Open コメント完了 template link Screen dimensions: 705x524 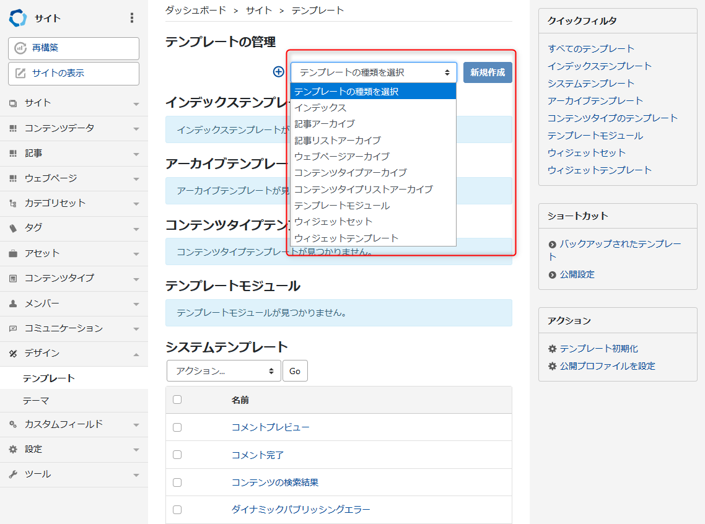(258, 455)
